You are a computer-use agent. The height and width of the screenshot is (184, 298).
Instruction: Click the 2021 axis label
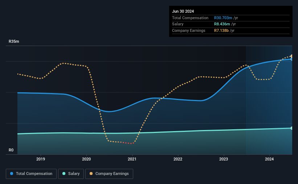coord(132,159)
